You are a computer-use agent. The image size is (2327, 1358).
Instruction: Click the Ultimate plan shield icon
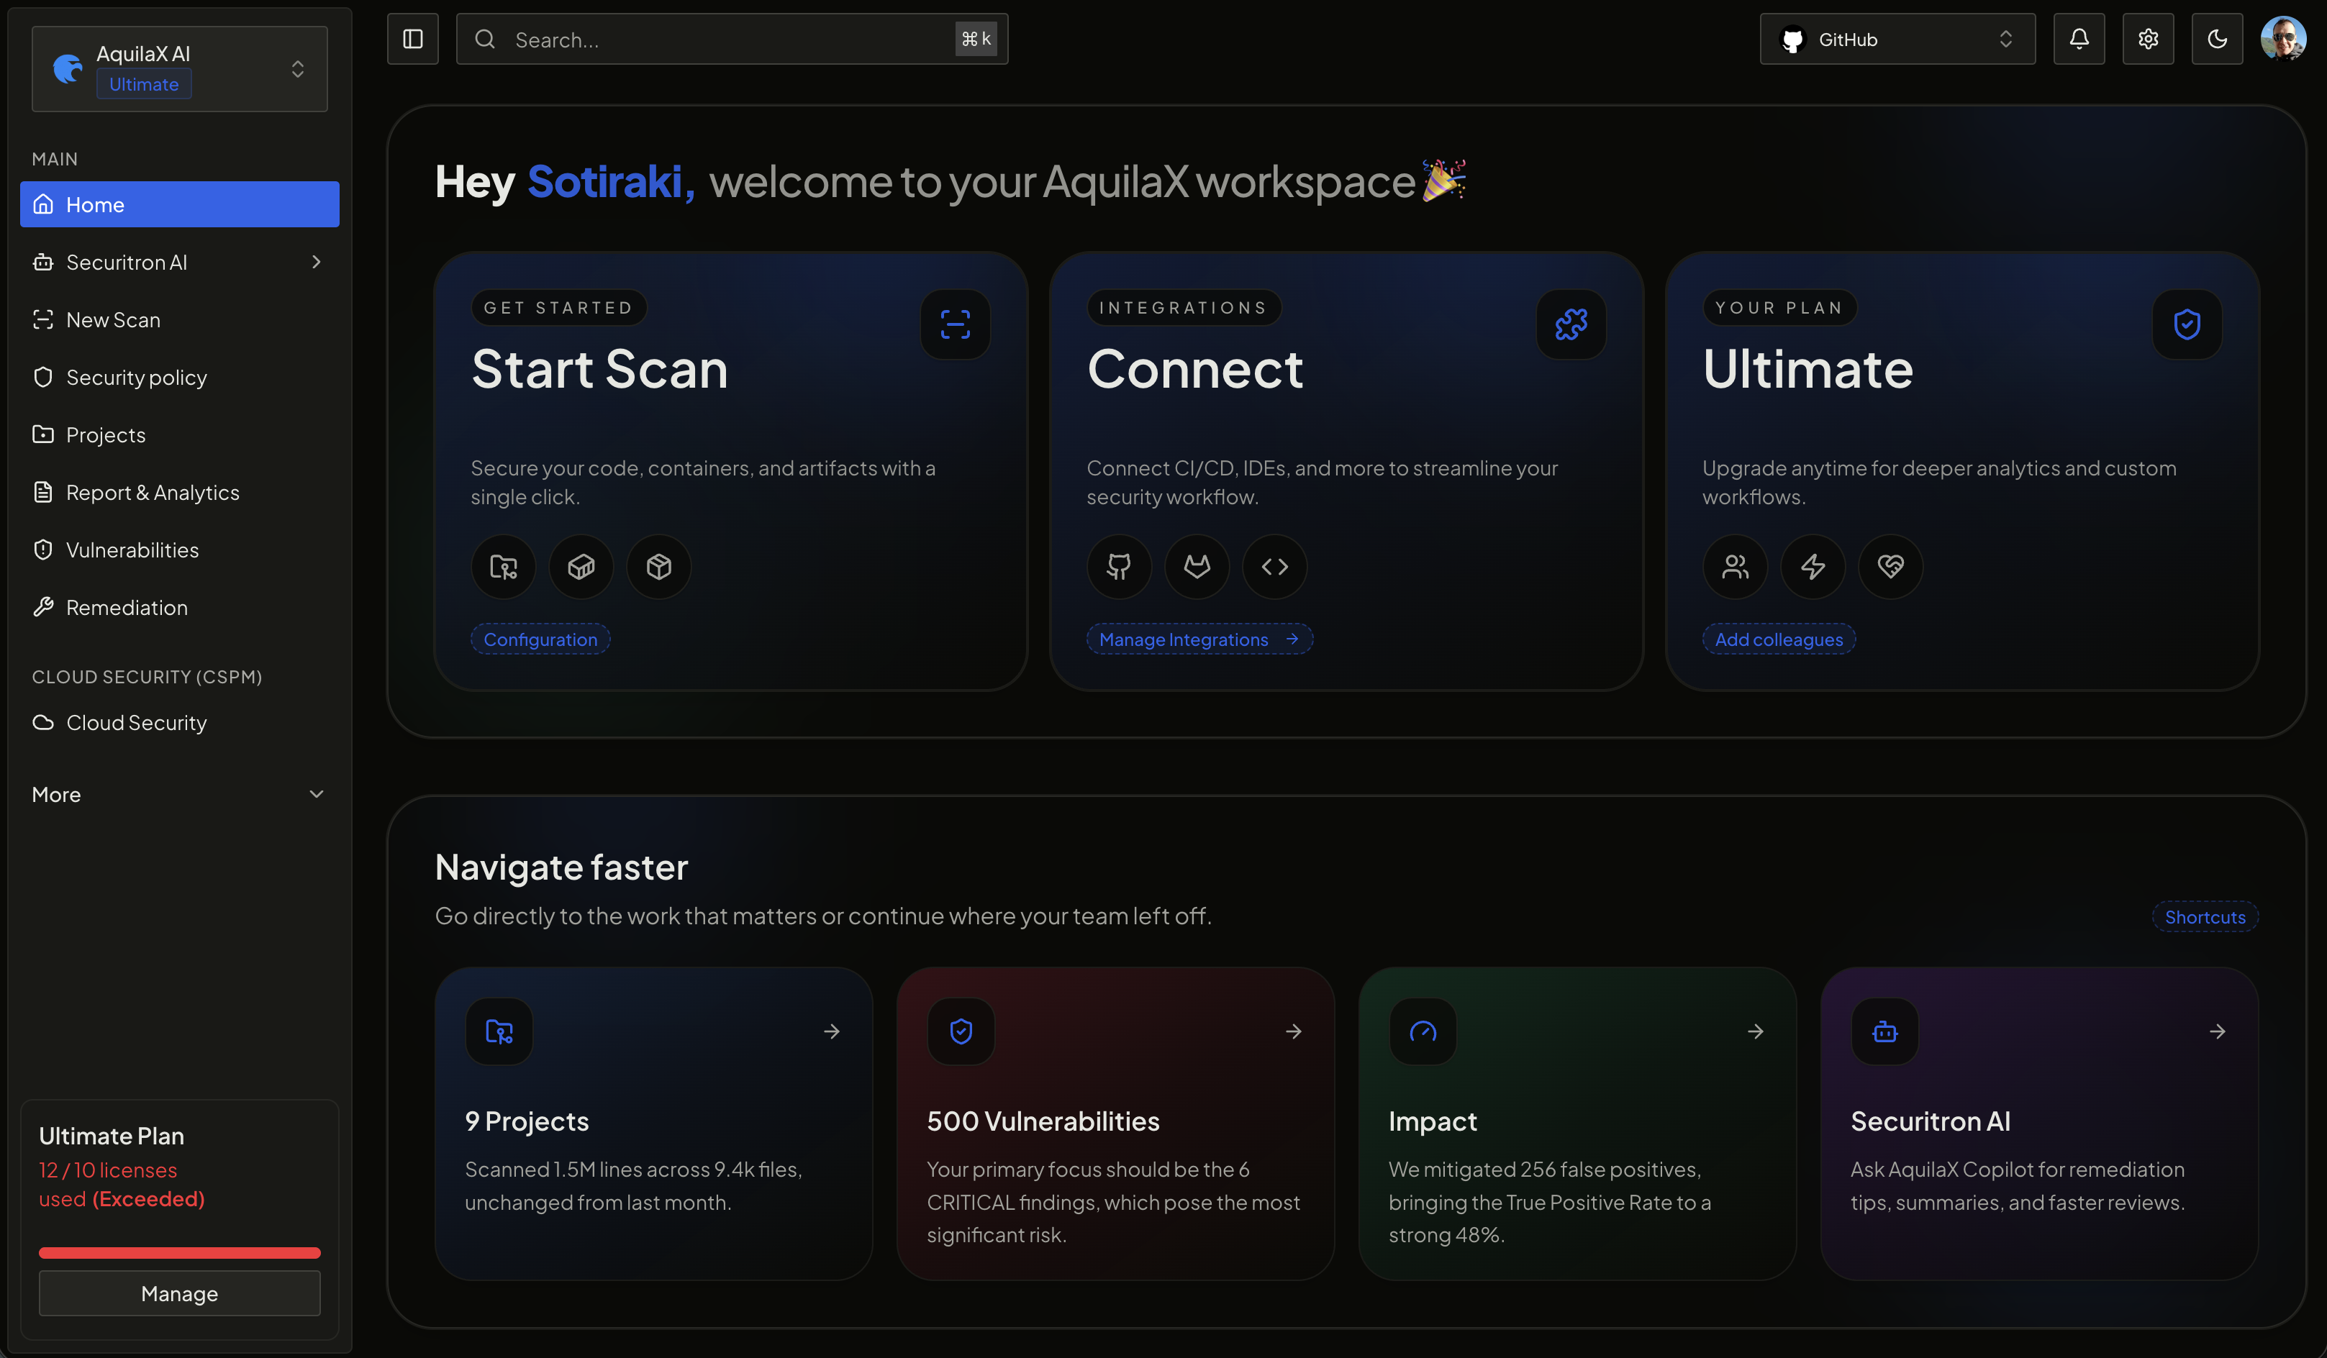pos(2187,324)
